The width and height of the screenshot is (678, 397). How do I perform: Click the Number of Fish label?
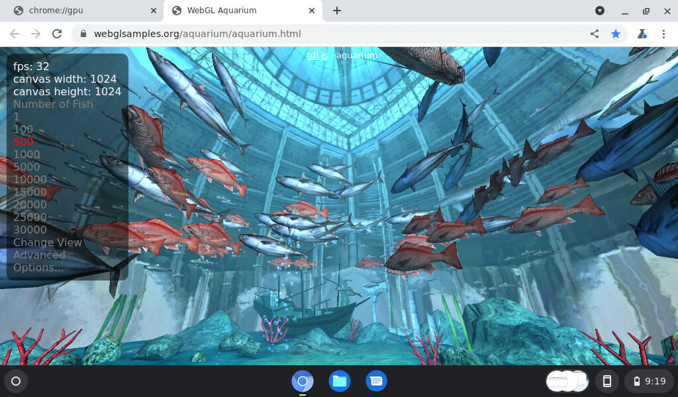(53, 104)
